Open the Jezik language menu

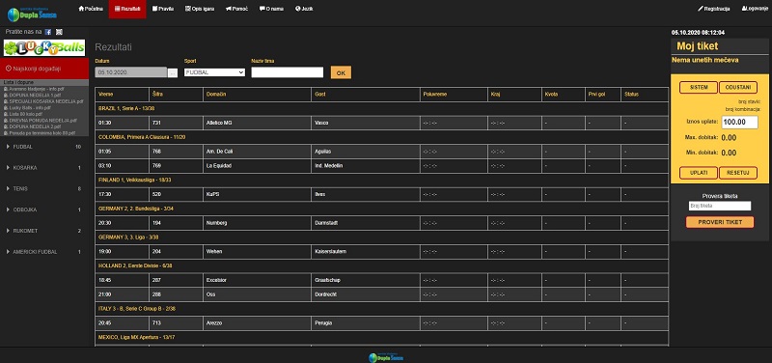(304, 9)
